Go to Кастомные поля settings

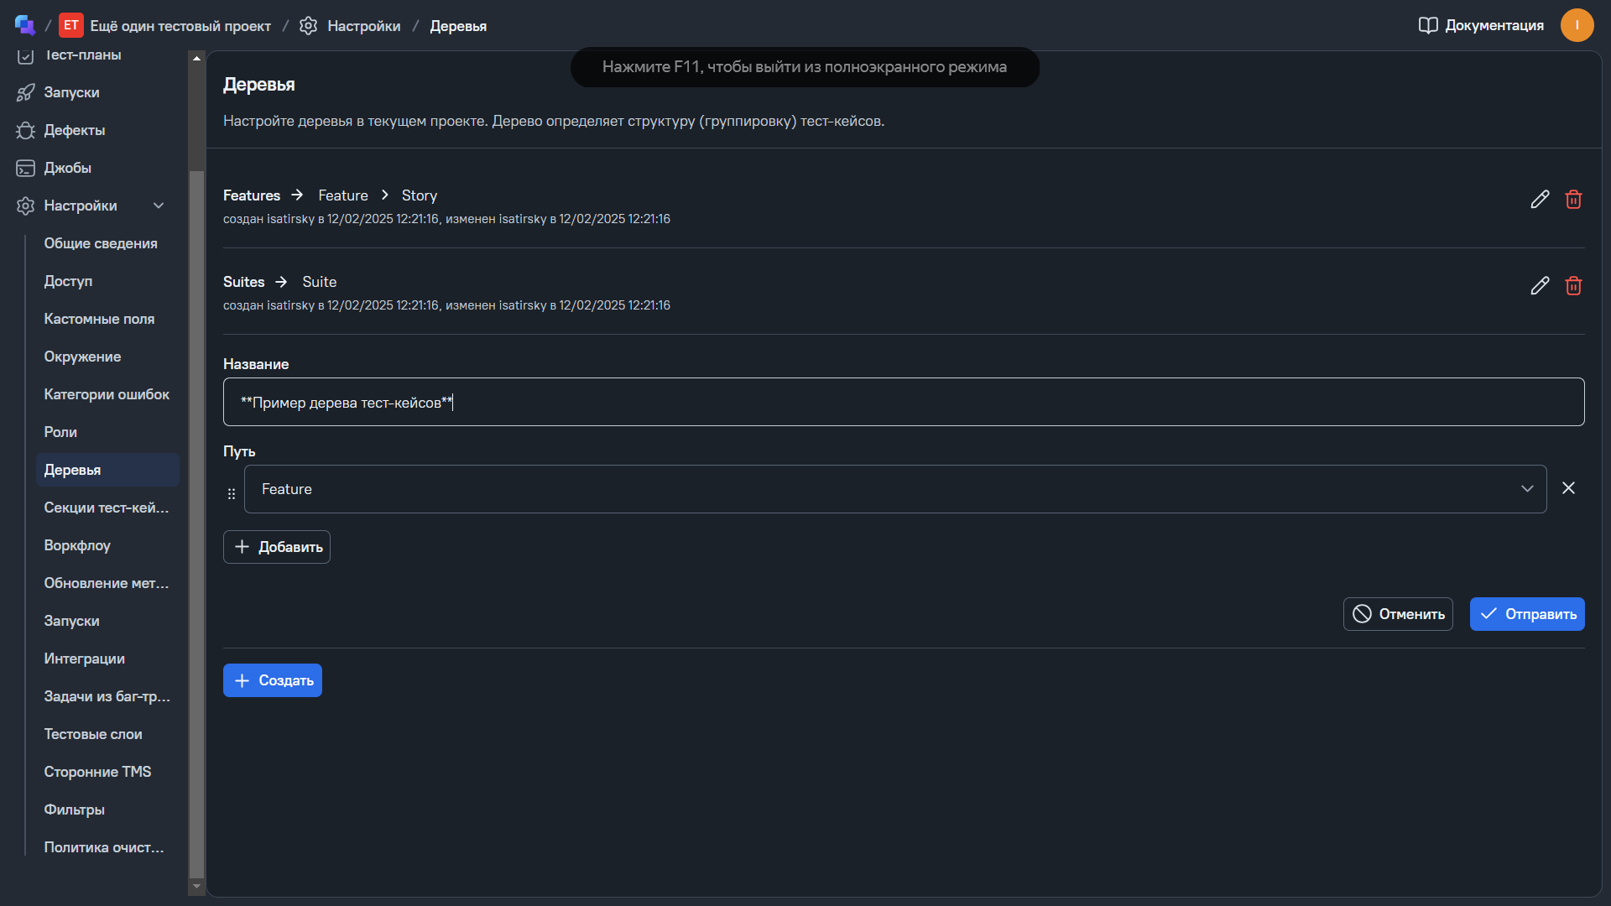coord(99,319)
